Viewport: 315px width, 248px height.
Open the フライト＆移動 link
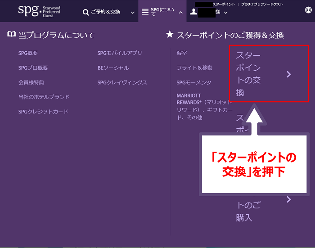click(x=194, y=68)
